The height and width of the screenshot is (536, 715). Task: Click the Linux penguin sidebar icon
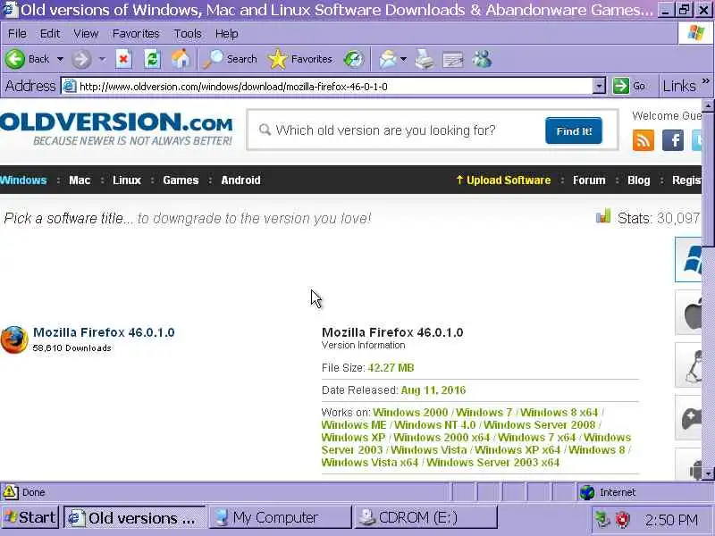click(688, 365)
